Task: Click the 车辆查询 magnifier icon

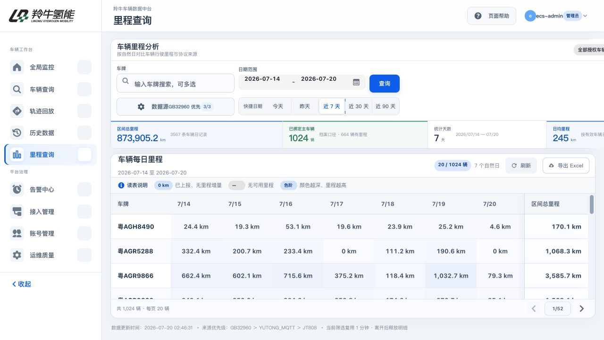Action: 17,89
